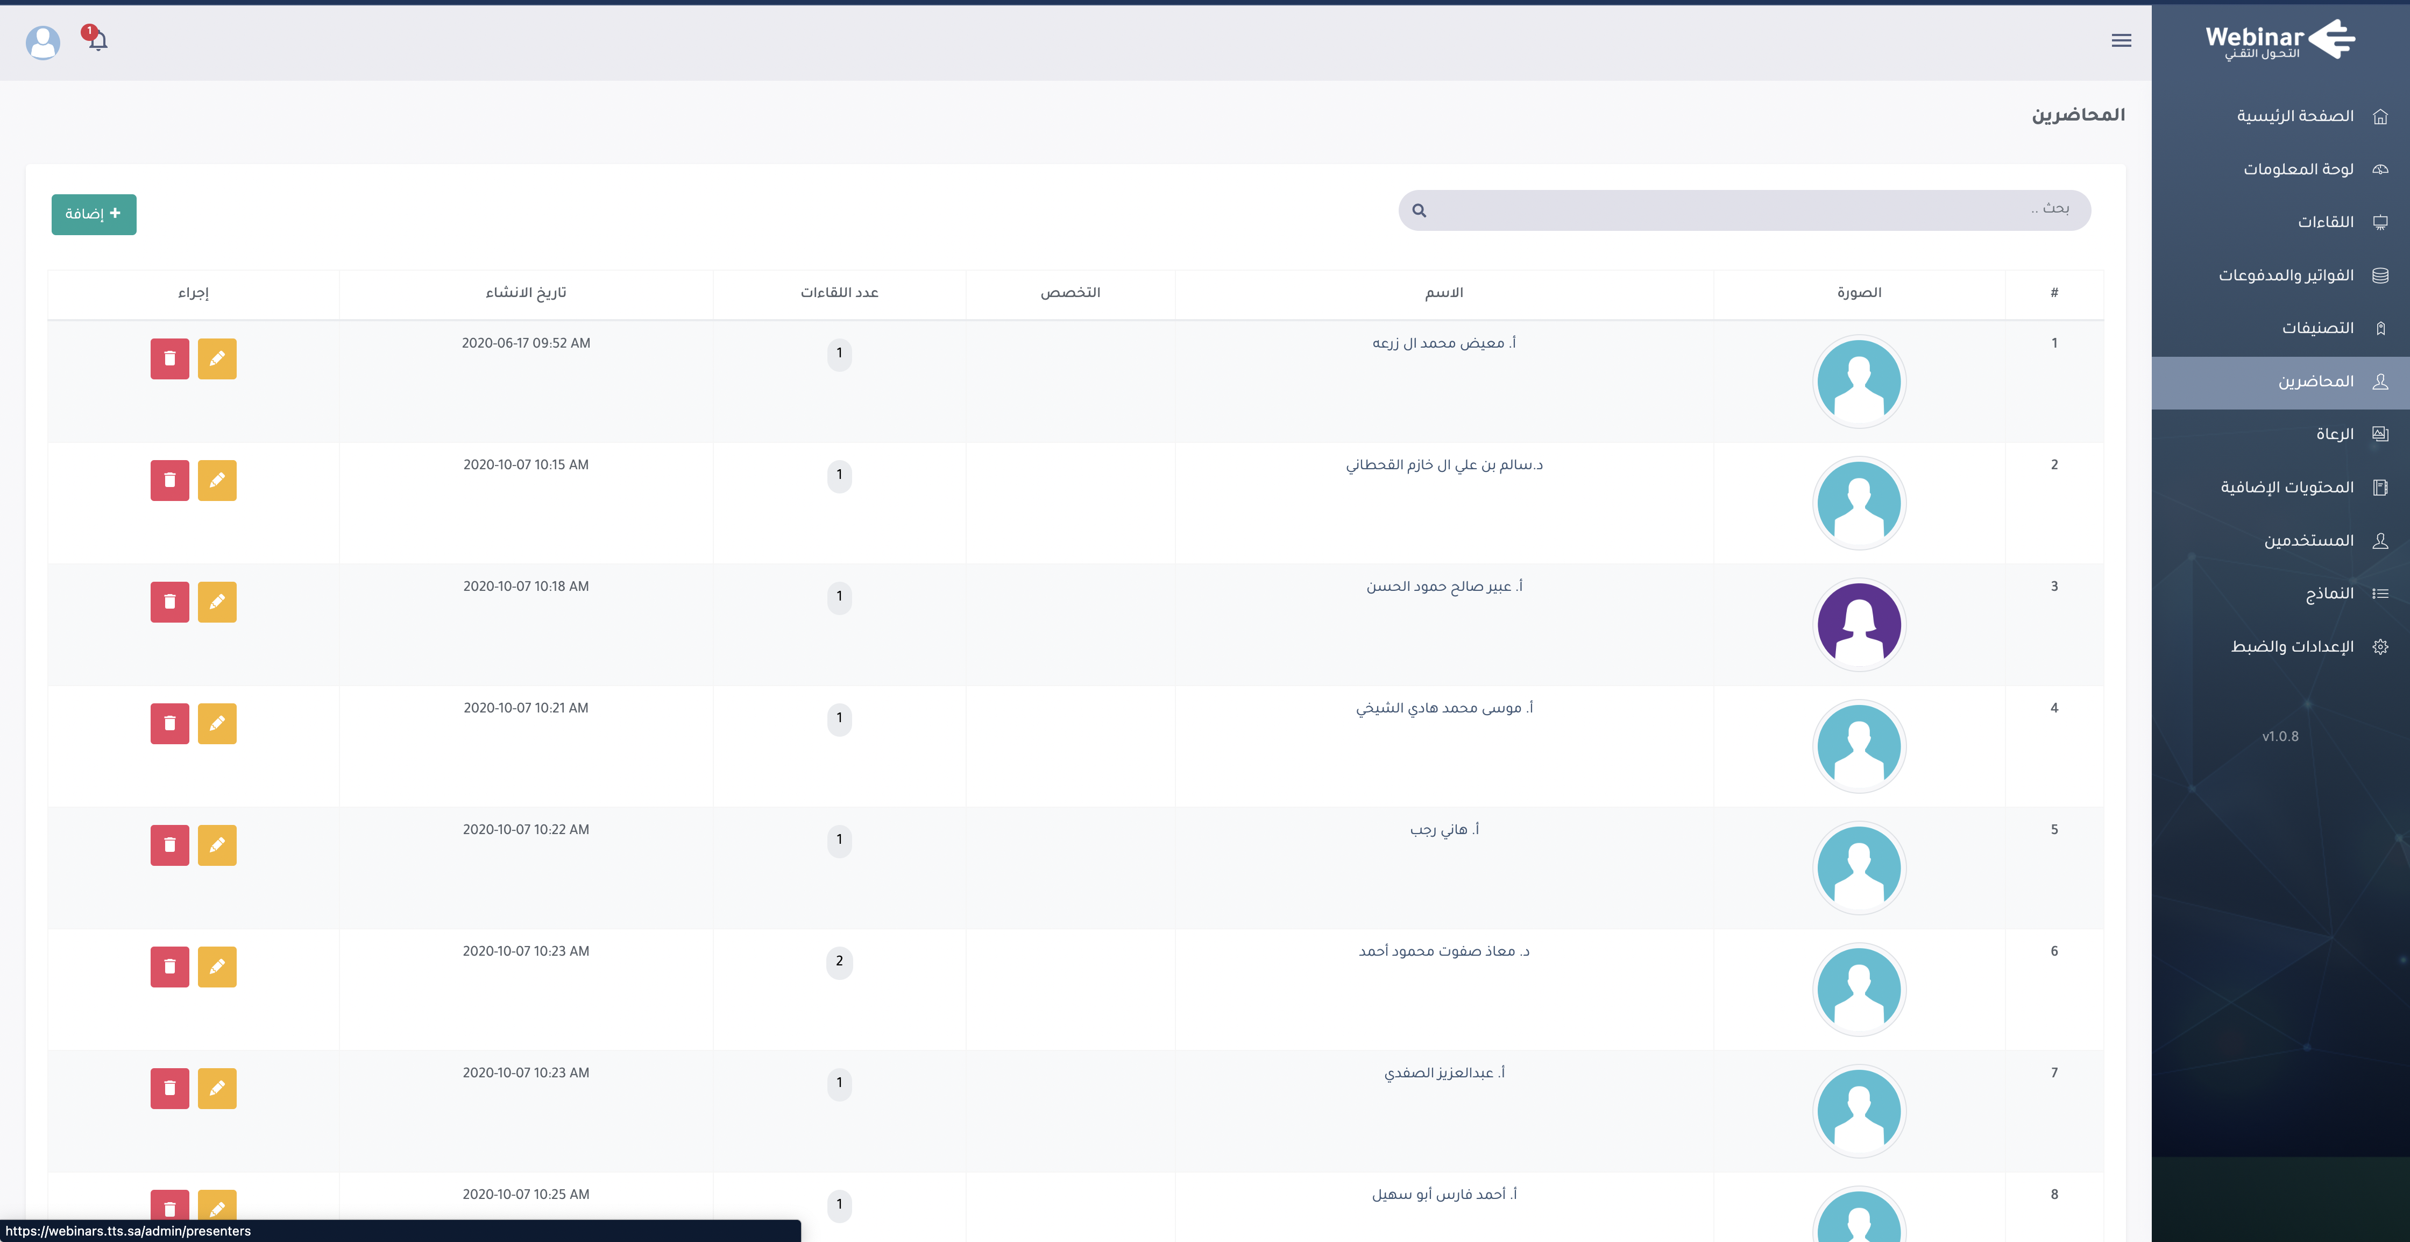Open التصنيفات in the sidebar
Screen dimensions: 2410x1242
pos(2281,328)
